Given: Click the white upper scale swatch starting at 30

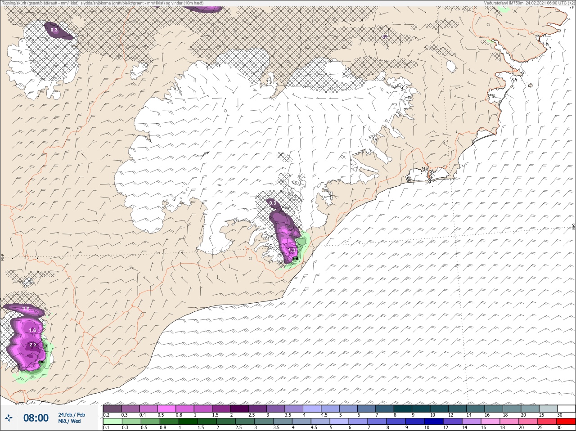Looking at the screenshot, I should coord(567,409).
